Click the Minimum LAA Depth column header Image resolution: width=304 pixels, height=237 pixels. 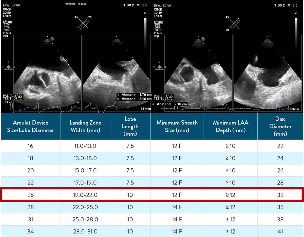click(x=230, y=126)
